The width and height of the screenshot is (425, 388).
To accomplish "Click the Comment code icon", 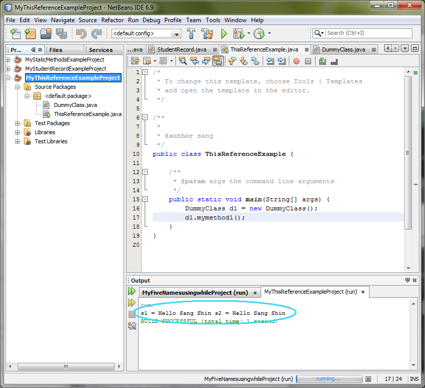I will point(322,61).
